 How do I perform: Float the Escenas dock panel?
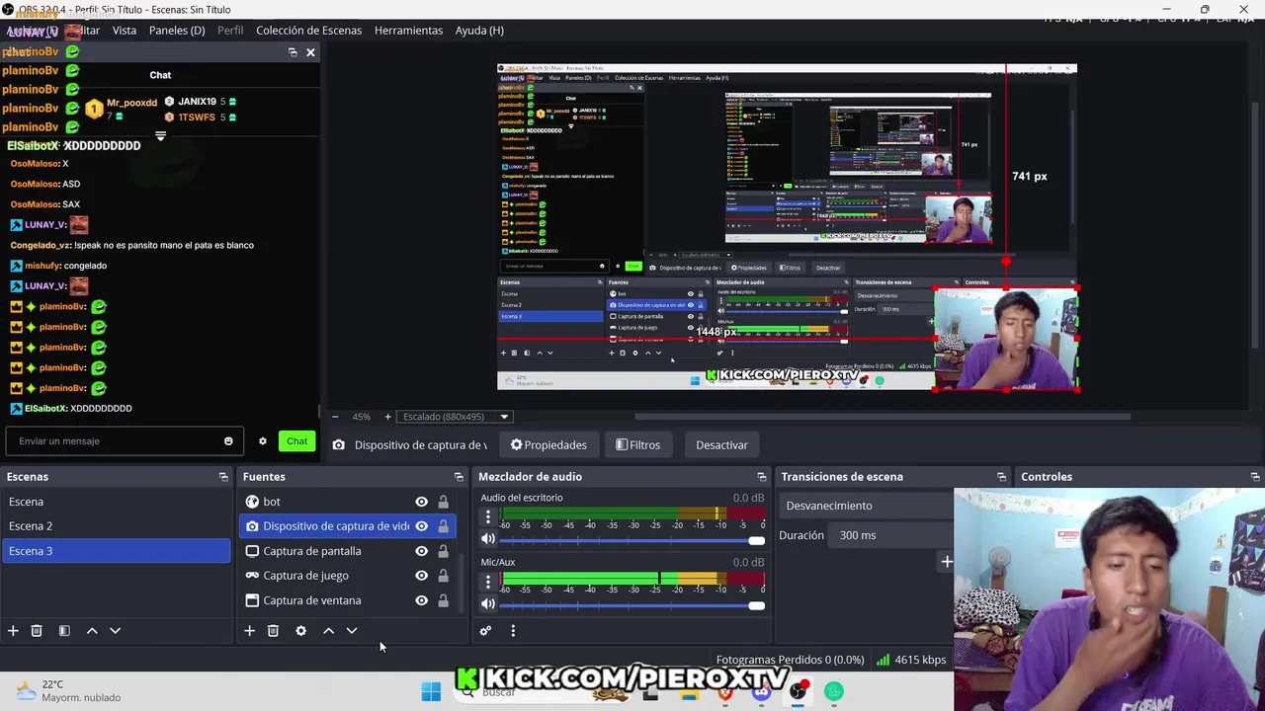(x=223, y=477)
